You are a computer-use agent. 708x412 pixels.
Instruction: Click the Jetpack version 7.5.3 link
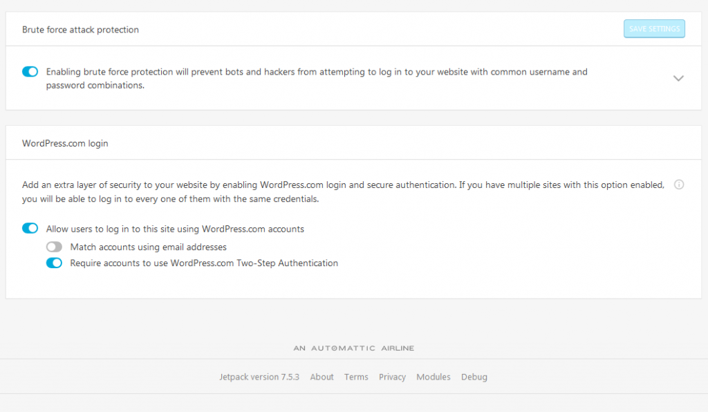[259, 377]
